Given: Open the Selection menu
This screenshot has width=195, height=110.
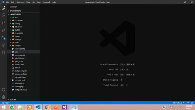Looking at the screenshot, I should coord(20,2).
